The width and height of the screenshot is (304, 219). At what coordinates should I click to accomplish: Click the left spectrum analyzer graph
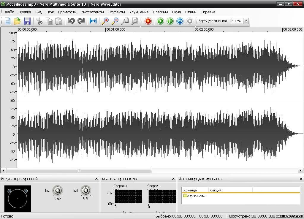click(x=128, y=196)
